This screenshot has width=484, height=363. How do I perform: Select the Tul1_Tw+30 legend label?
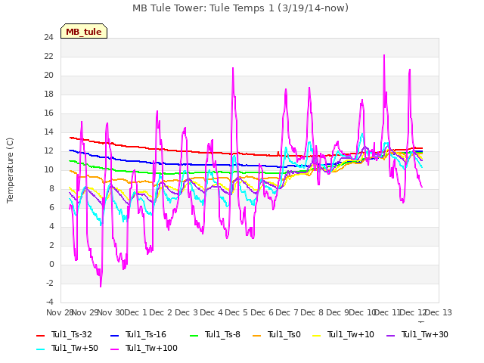point(425,334)
